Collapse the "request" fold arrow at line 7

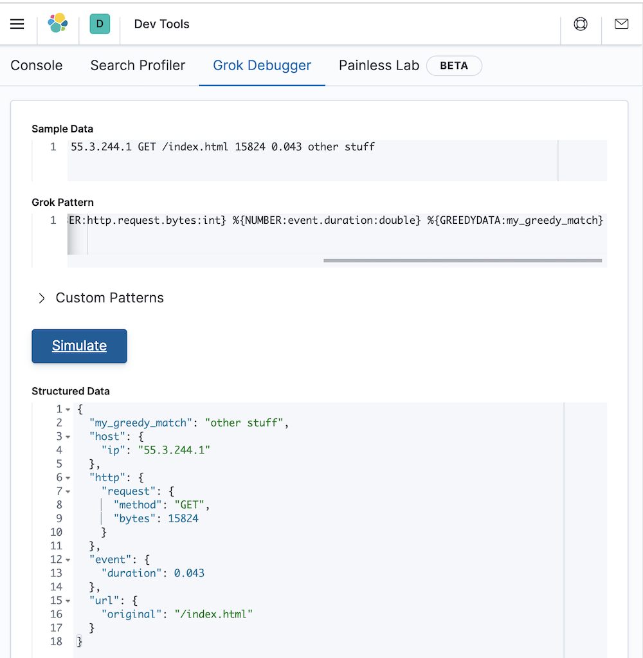(x=68, y=491)
